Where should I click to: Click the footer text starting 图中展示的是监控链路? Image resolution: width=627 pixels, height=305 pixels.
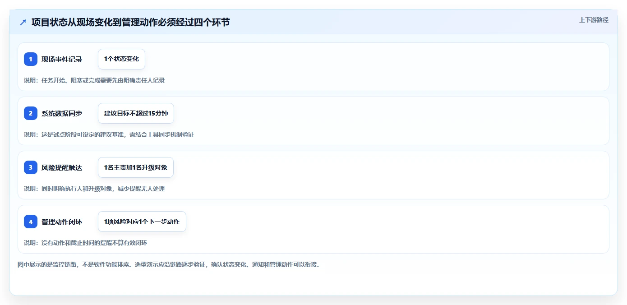[x=169, y=264]
